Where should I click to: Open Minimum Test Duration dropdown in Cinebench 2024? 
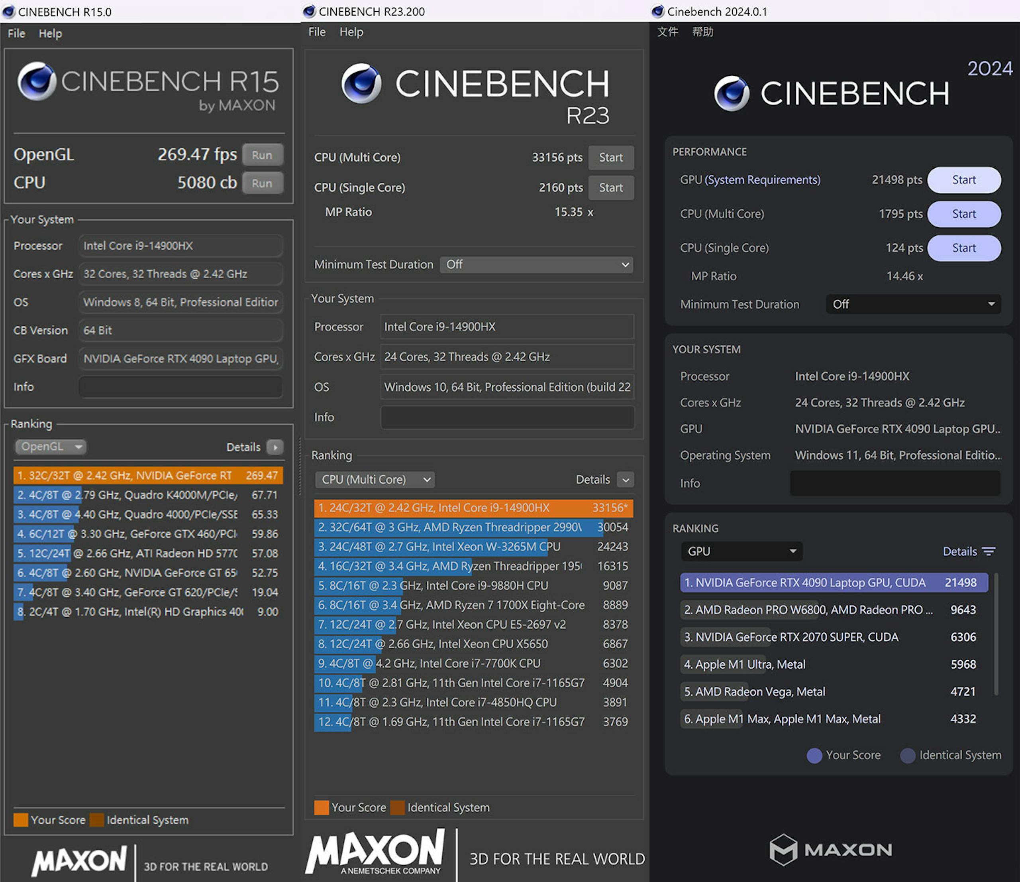coord(913,305)
